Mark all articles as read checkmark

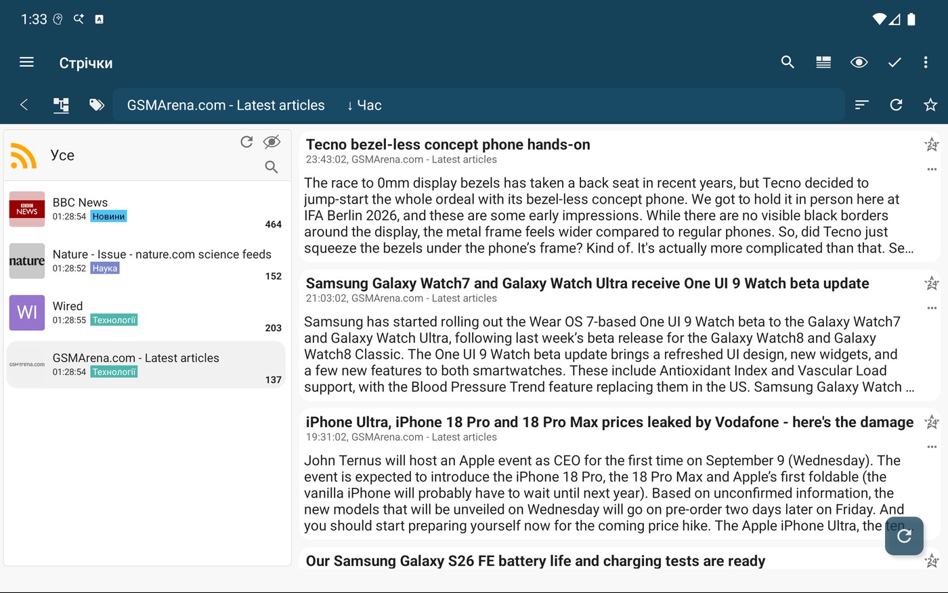click(895, 62)
